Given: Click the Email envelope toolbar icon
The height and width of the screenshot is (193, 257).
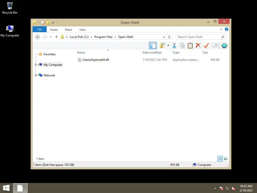Looking at the screenshot, I should [x=214, y=45].
